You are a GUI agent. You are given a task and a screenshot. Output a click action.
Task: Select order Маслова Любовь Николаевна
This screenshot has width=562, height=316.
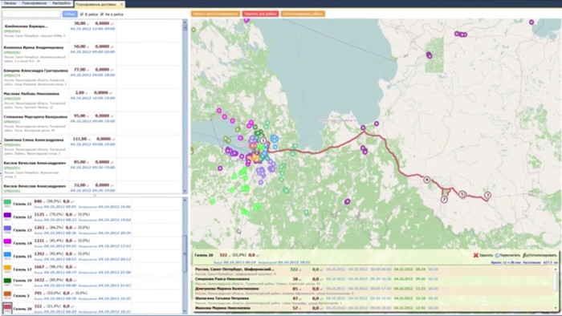(x=92, y=100)
